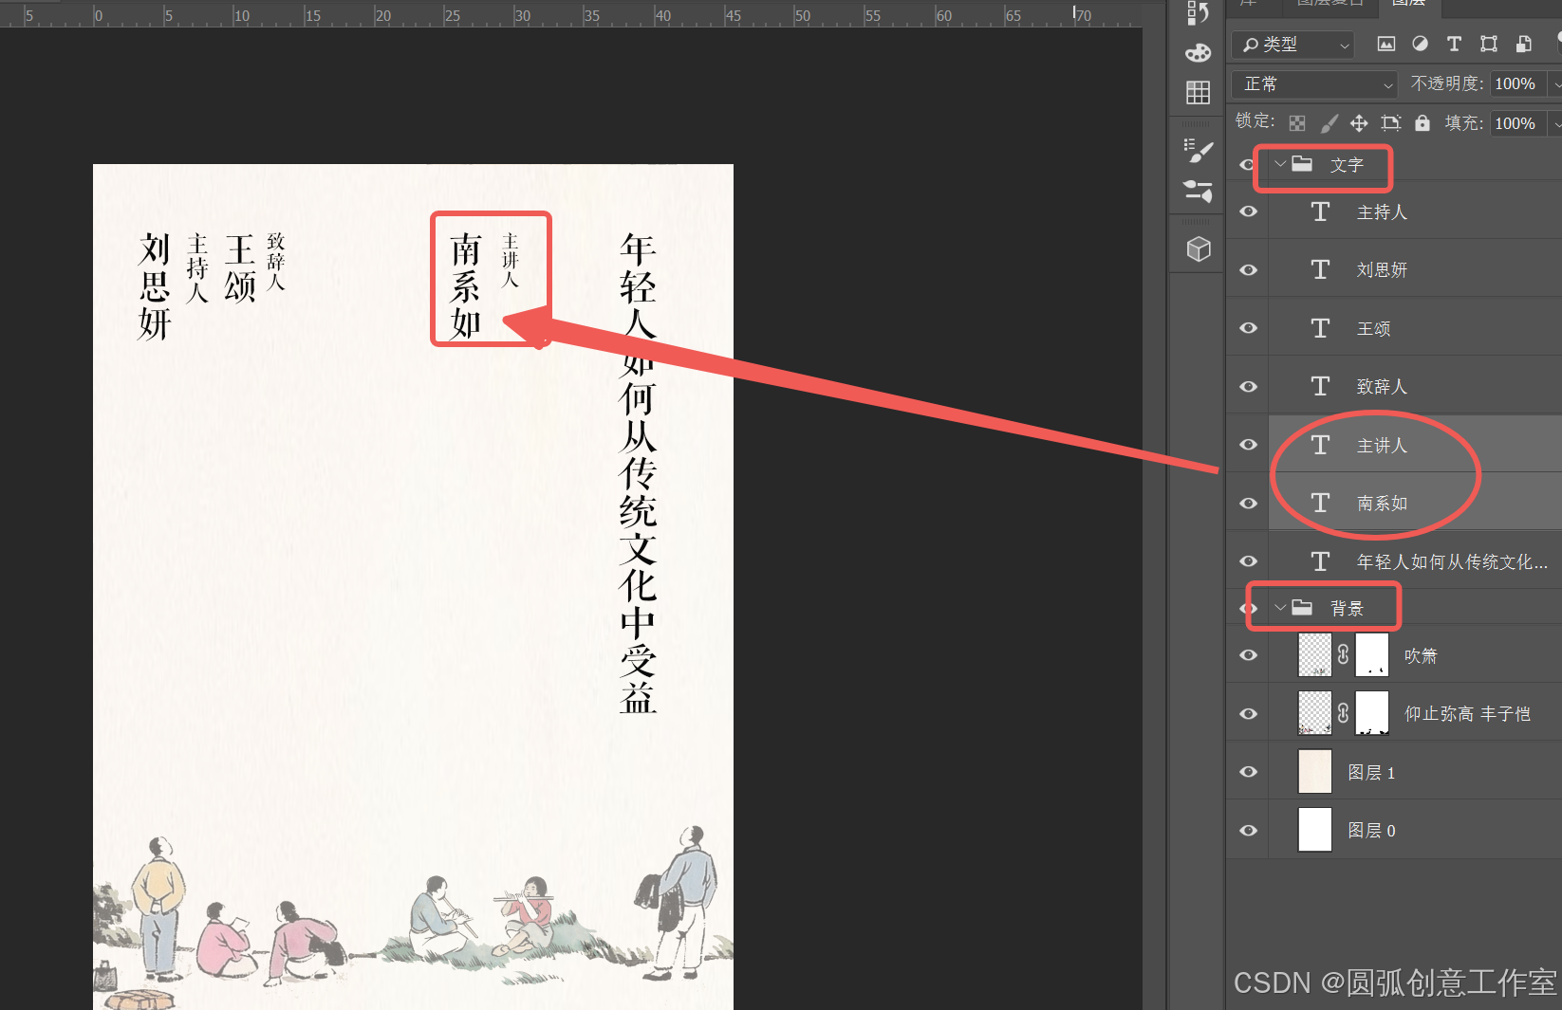Screen dimensions: 1562x1010
Task: Select the 刘思妍 layer name
Action: 1382,270
